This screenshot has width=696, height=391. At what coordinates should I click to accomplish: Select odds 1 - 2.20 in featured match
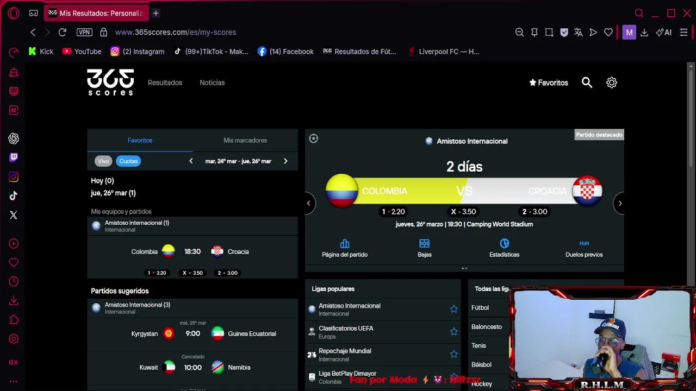pos(393,212)
